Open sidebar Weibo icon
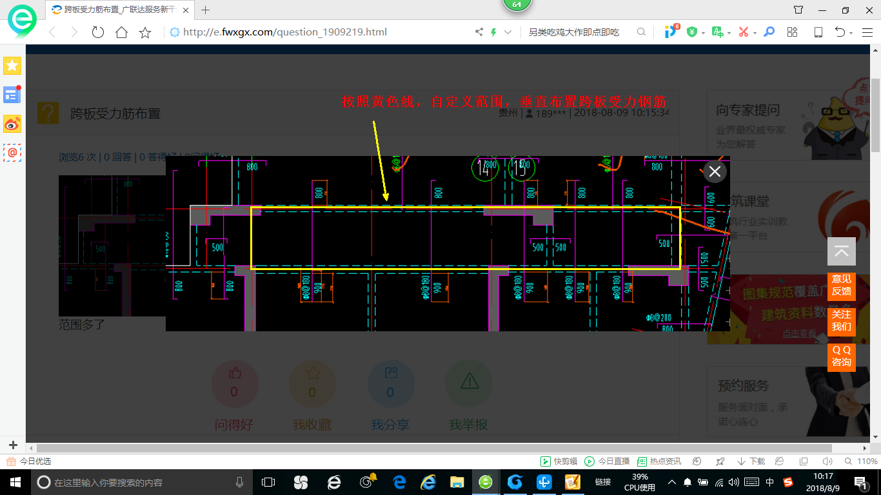This screenshot has height=495, width=881. pos(12,123)
